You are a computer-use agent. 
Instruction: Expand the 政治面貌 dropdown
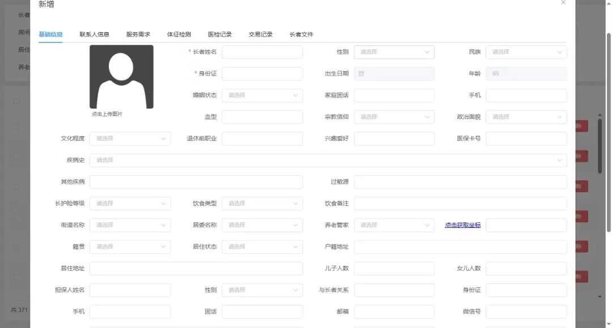[526, 117]
